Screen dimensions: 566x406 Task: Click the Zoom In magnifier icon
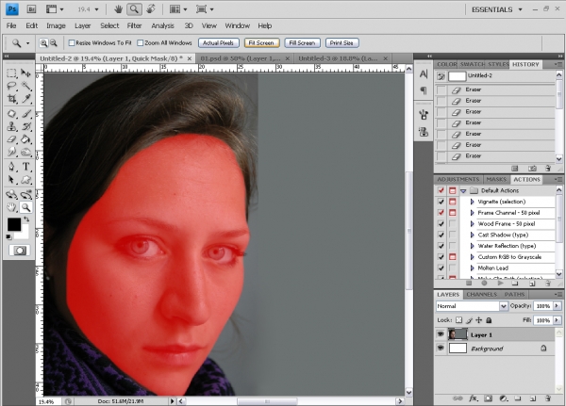coord(43,43)
